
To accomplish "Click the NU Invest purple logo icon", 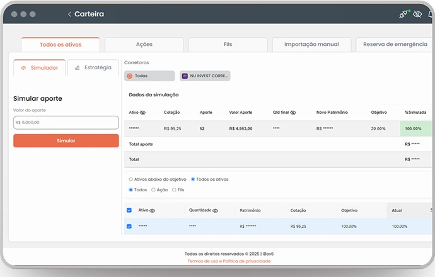I will click(x=185, y=76).
